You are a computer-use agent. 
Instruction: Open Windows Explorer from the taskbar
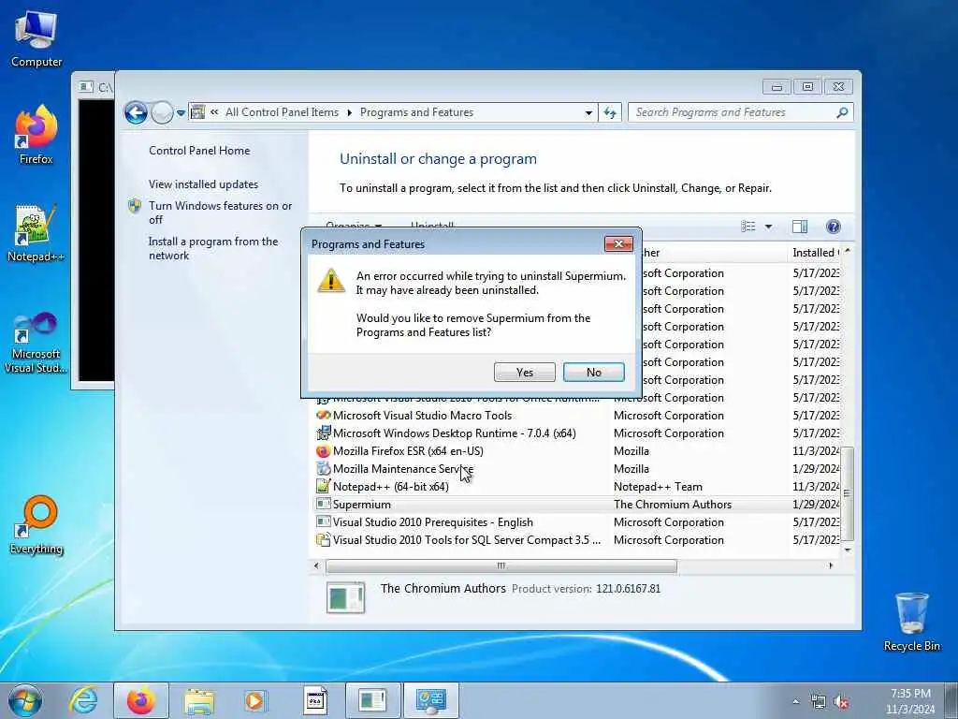coord(199,700)
